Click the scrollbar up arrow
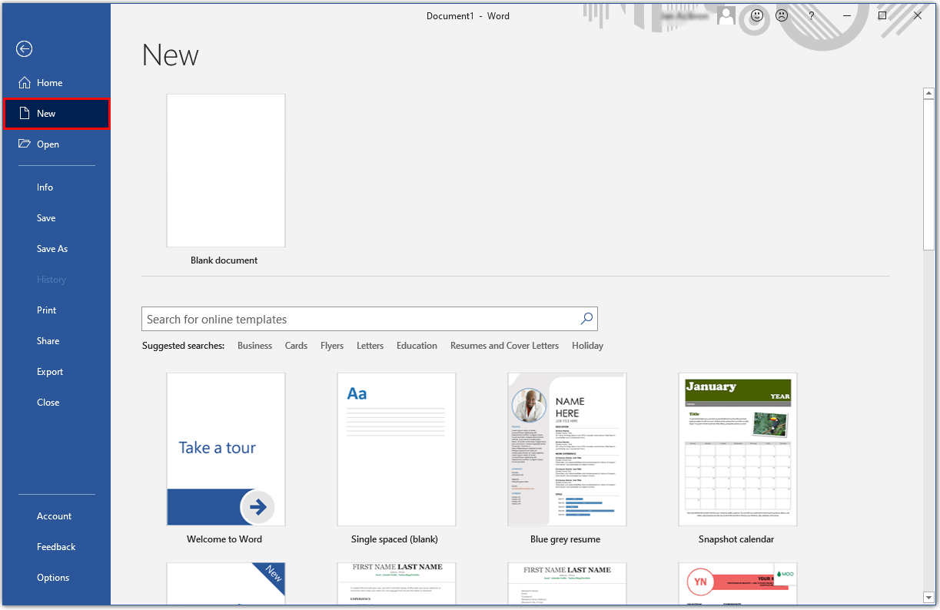The width and height of the screenshot is (940, 610). [928, 94]
